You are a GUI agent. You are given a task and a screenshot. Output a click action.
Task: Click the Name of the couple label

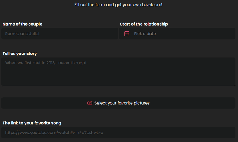click(x=22, y=24)
